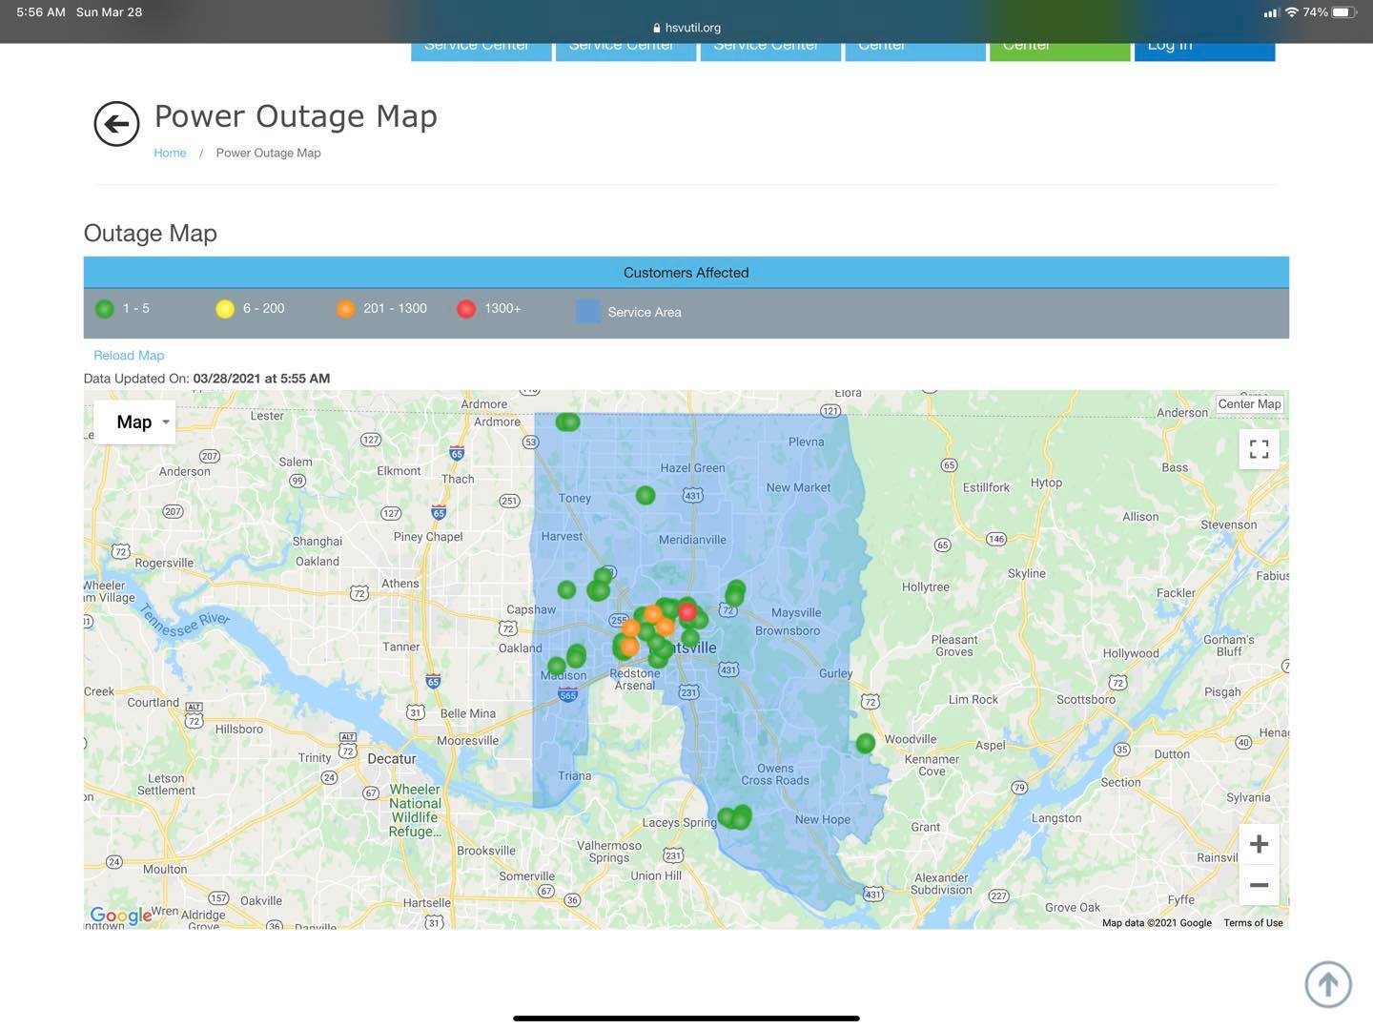The height and width of the screenshot is (1029, 1373).
Task: Click the Customers Affected header
Action: pos(686,273)
